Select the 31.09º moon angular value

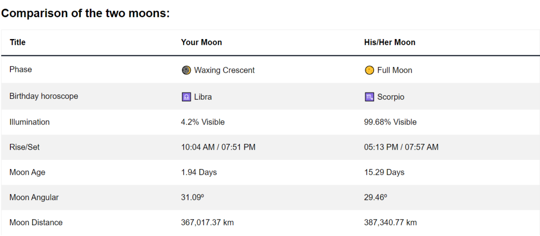click(x=192, y=197)
